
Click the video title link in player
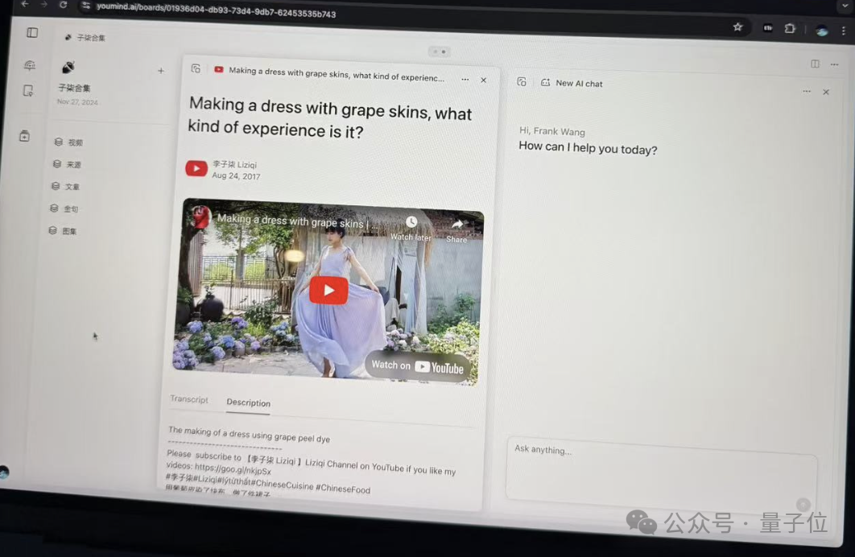[x=293, y=221]
